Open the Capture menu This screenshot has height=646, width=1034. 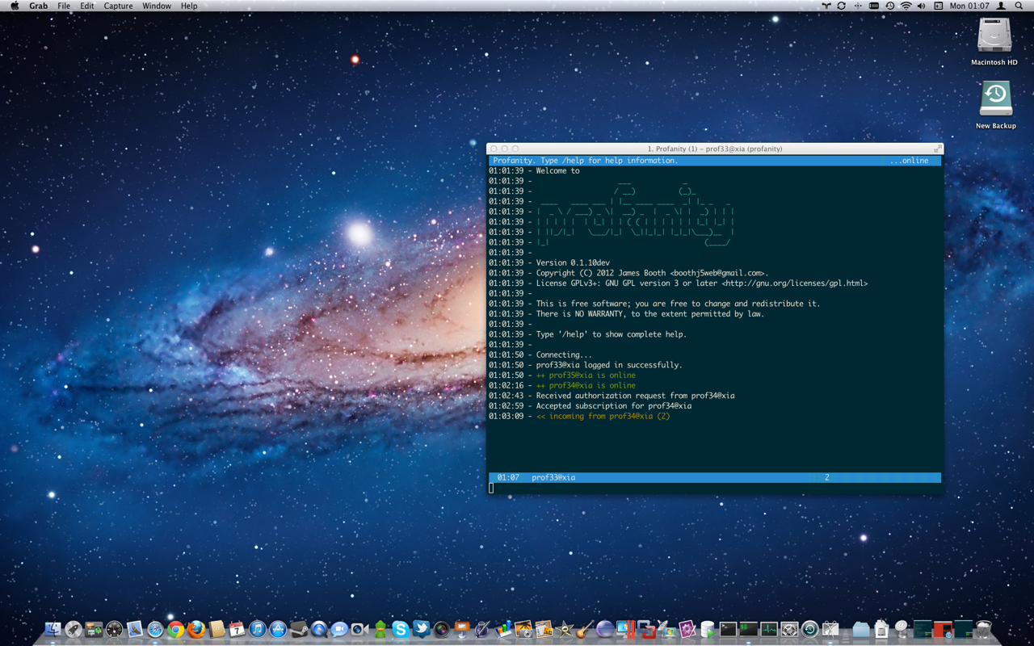(118, 6)
